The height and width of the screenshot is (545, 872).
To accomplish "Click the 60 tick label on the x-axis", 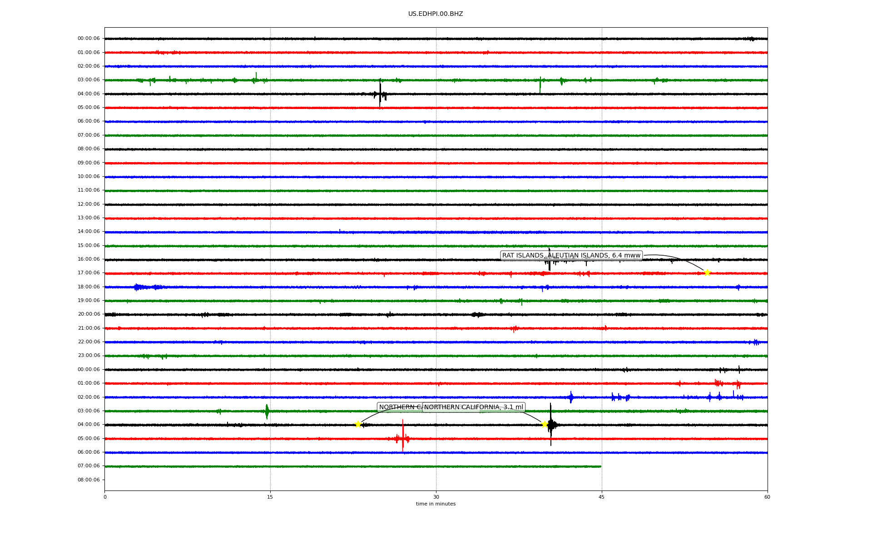I will point(767,497).
